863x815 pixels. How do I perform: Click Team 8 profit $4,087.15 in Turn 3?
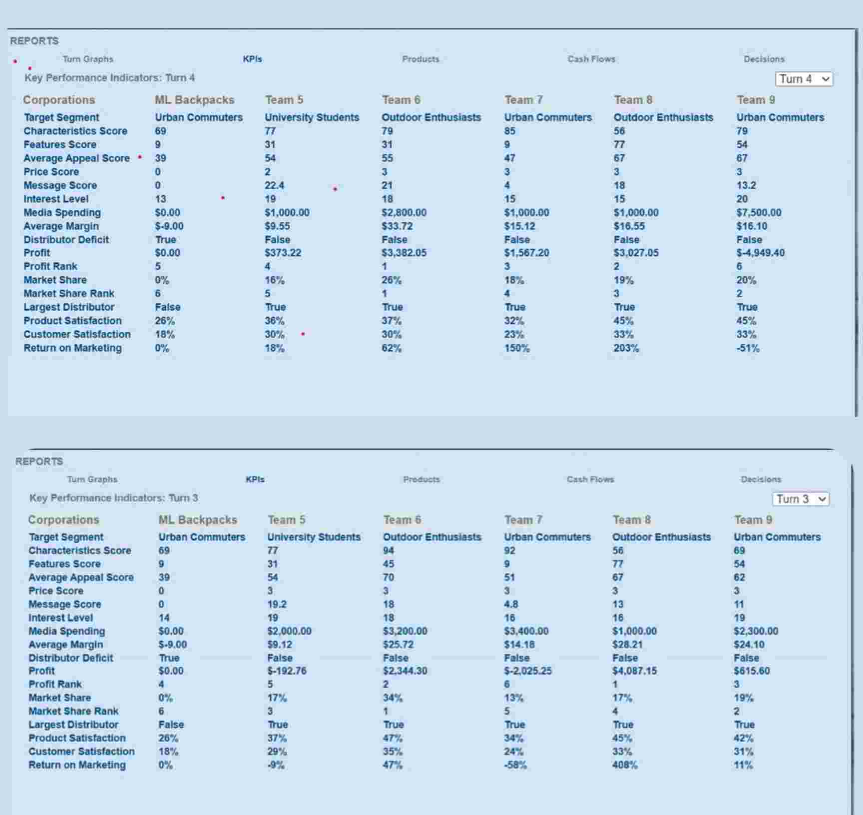(x=634, y=671)
